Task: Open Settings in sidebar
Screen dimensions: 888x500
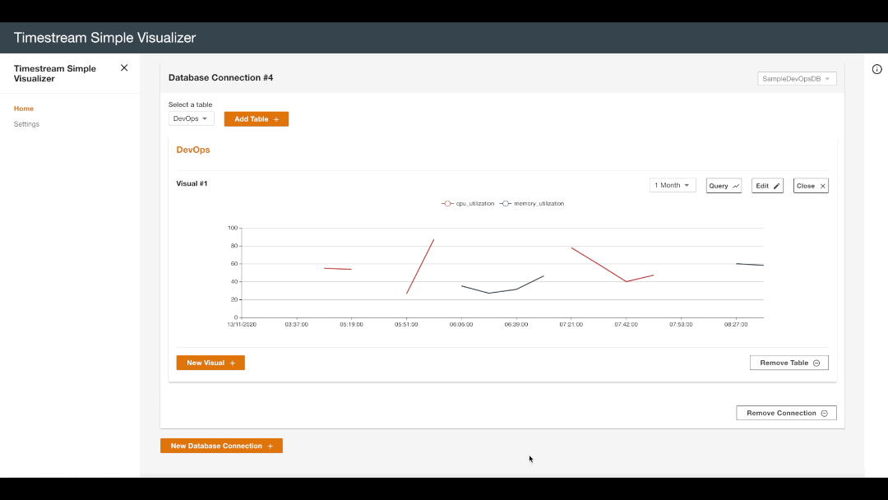Action: [x=26, y=124]
